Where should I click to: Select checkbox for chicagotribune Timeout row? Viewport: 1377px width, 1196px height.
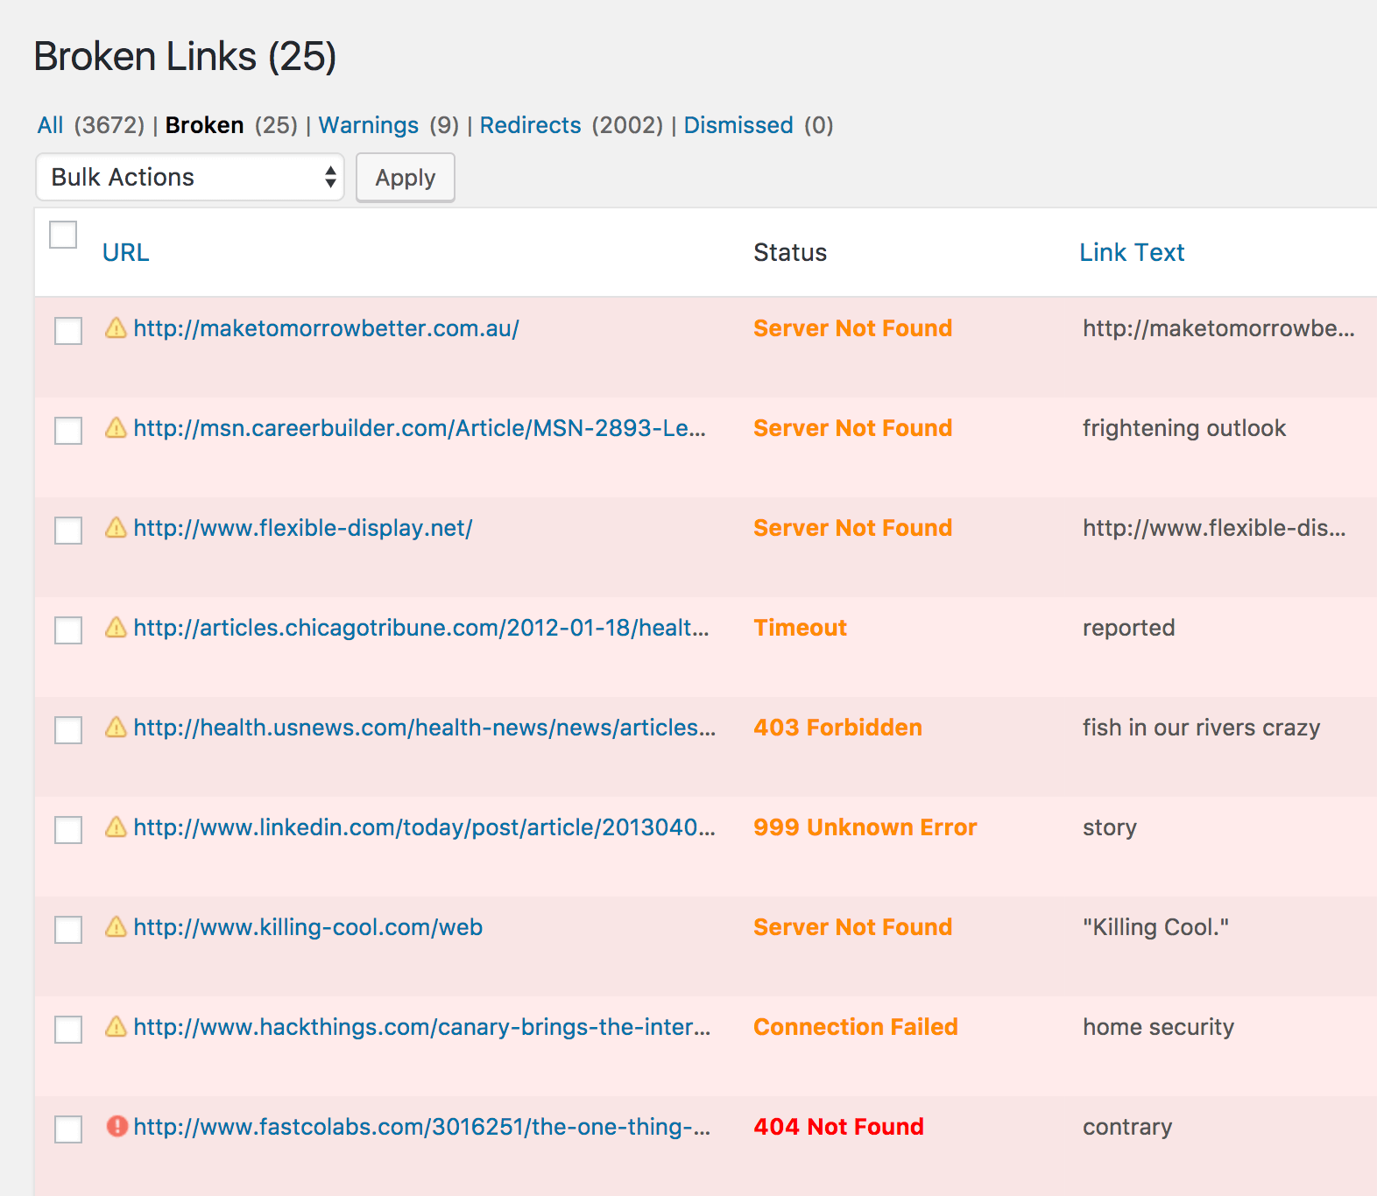pos(68,630)
